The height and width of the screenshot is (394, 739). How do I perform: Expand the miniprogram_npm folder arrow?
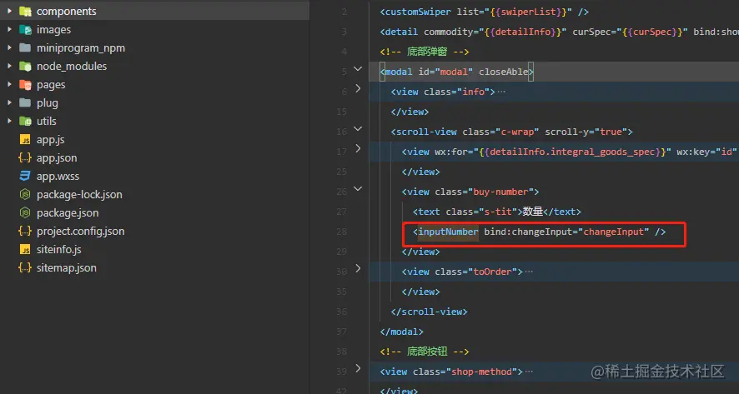pyautogui.click(x=9, y=48)
